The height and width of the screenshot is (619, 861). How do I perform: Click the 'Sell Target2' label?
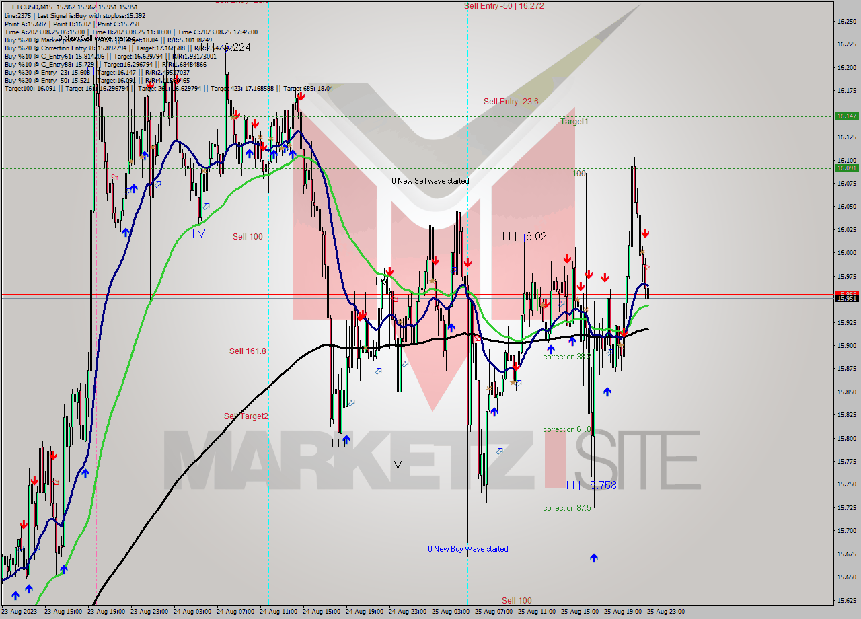[x=246, y=416]
